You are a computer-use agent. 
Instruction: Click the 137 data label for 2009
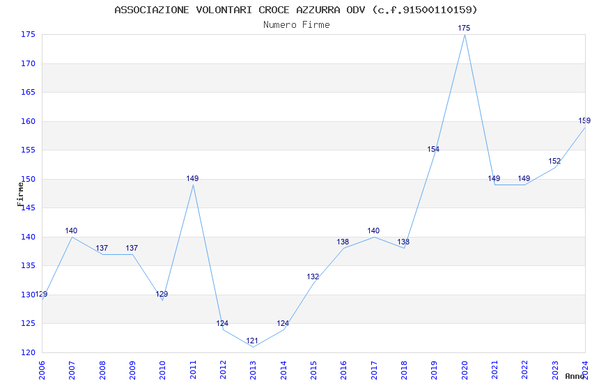coord(132,248)
